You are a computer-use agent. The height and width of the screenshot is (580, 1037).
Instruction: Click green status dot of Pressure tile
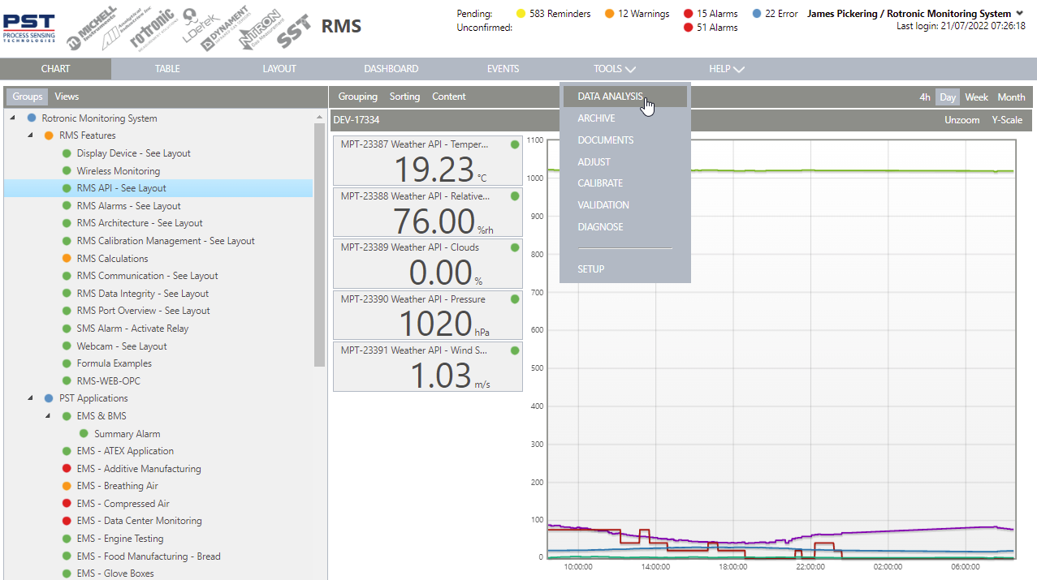click(x=514, y=299)
